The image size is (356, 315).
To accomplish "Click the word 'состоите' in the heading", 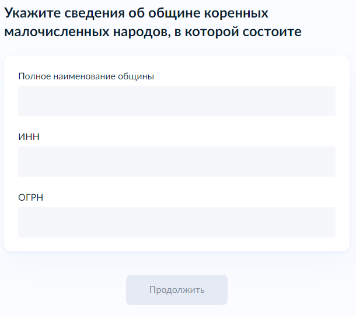I will click(272, 32).
